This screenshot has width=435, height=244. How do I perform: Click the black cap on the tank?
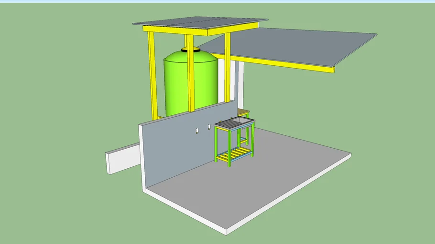191,49
